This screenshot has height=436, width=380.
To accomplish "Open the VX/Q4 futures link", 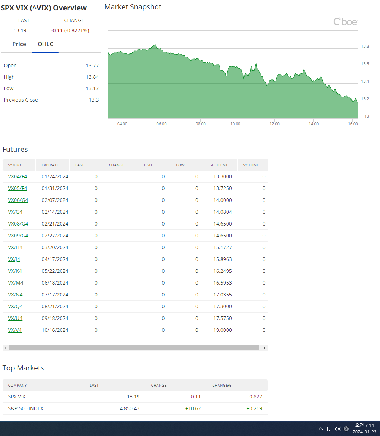I will tap(15, 306).
